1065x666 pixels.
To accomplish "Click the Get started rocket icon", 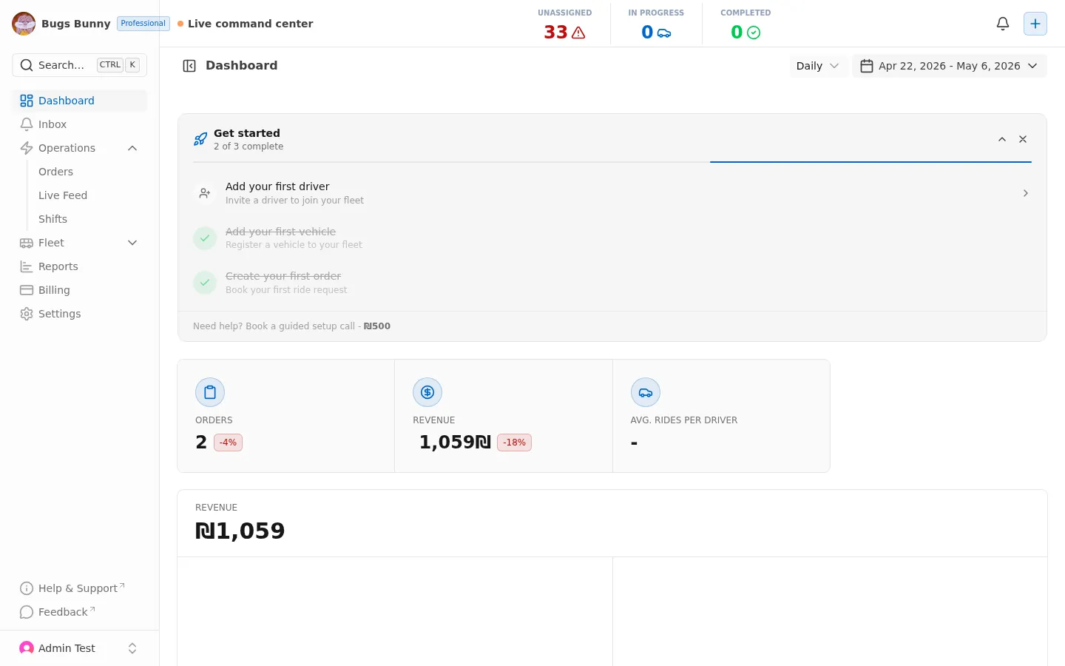I will (x=200, y=139).
